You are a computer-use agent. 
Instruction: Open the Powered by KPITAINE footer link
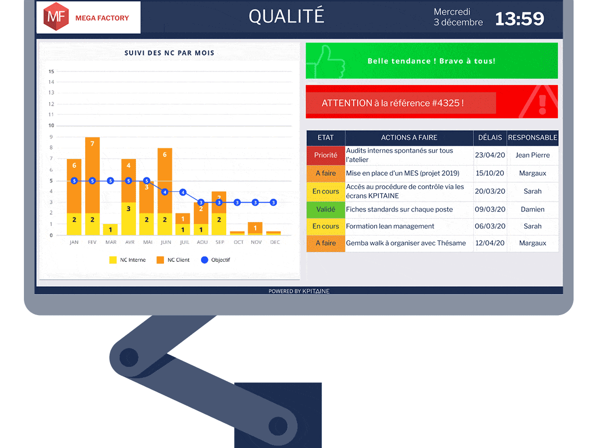click(x=299, y=291)
